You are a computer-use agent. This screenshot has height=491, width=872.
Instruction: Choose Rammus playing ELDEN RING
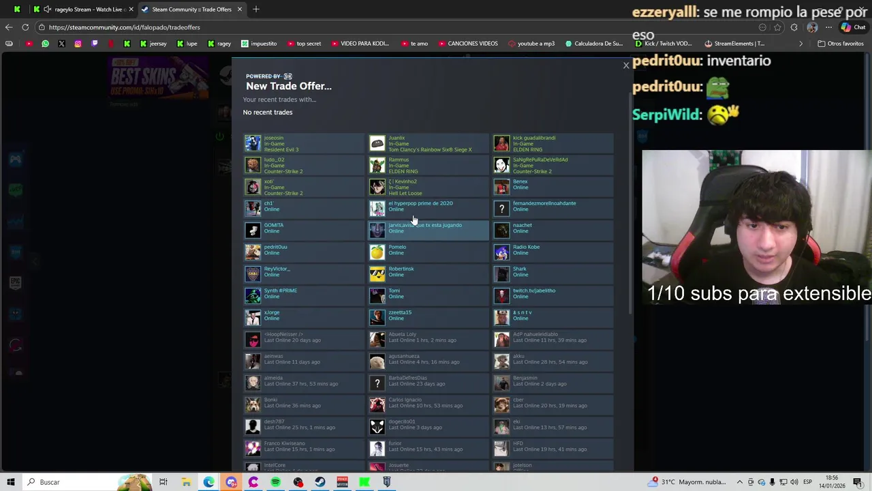pos(429,166)
